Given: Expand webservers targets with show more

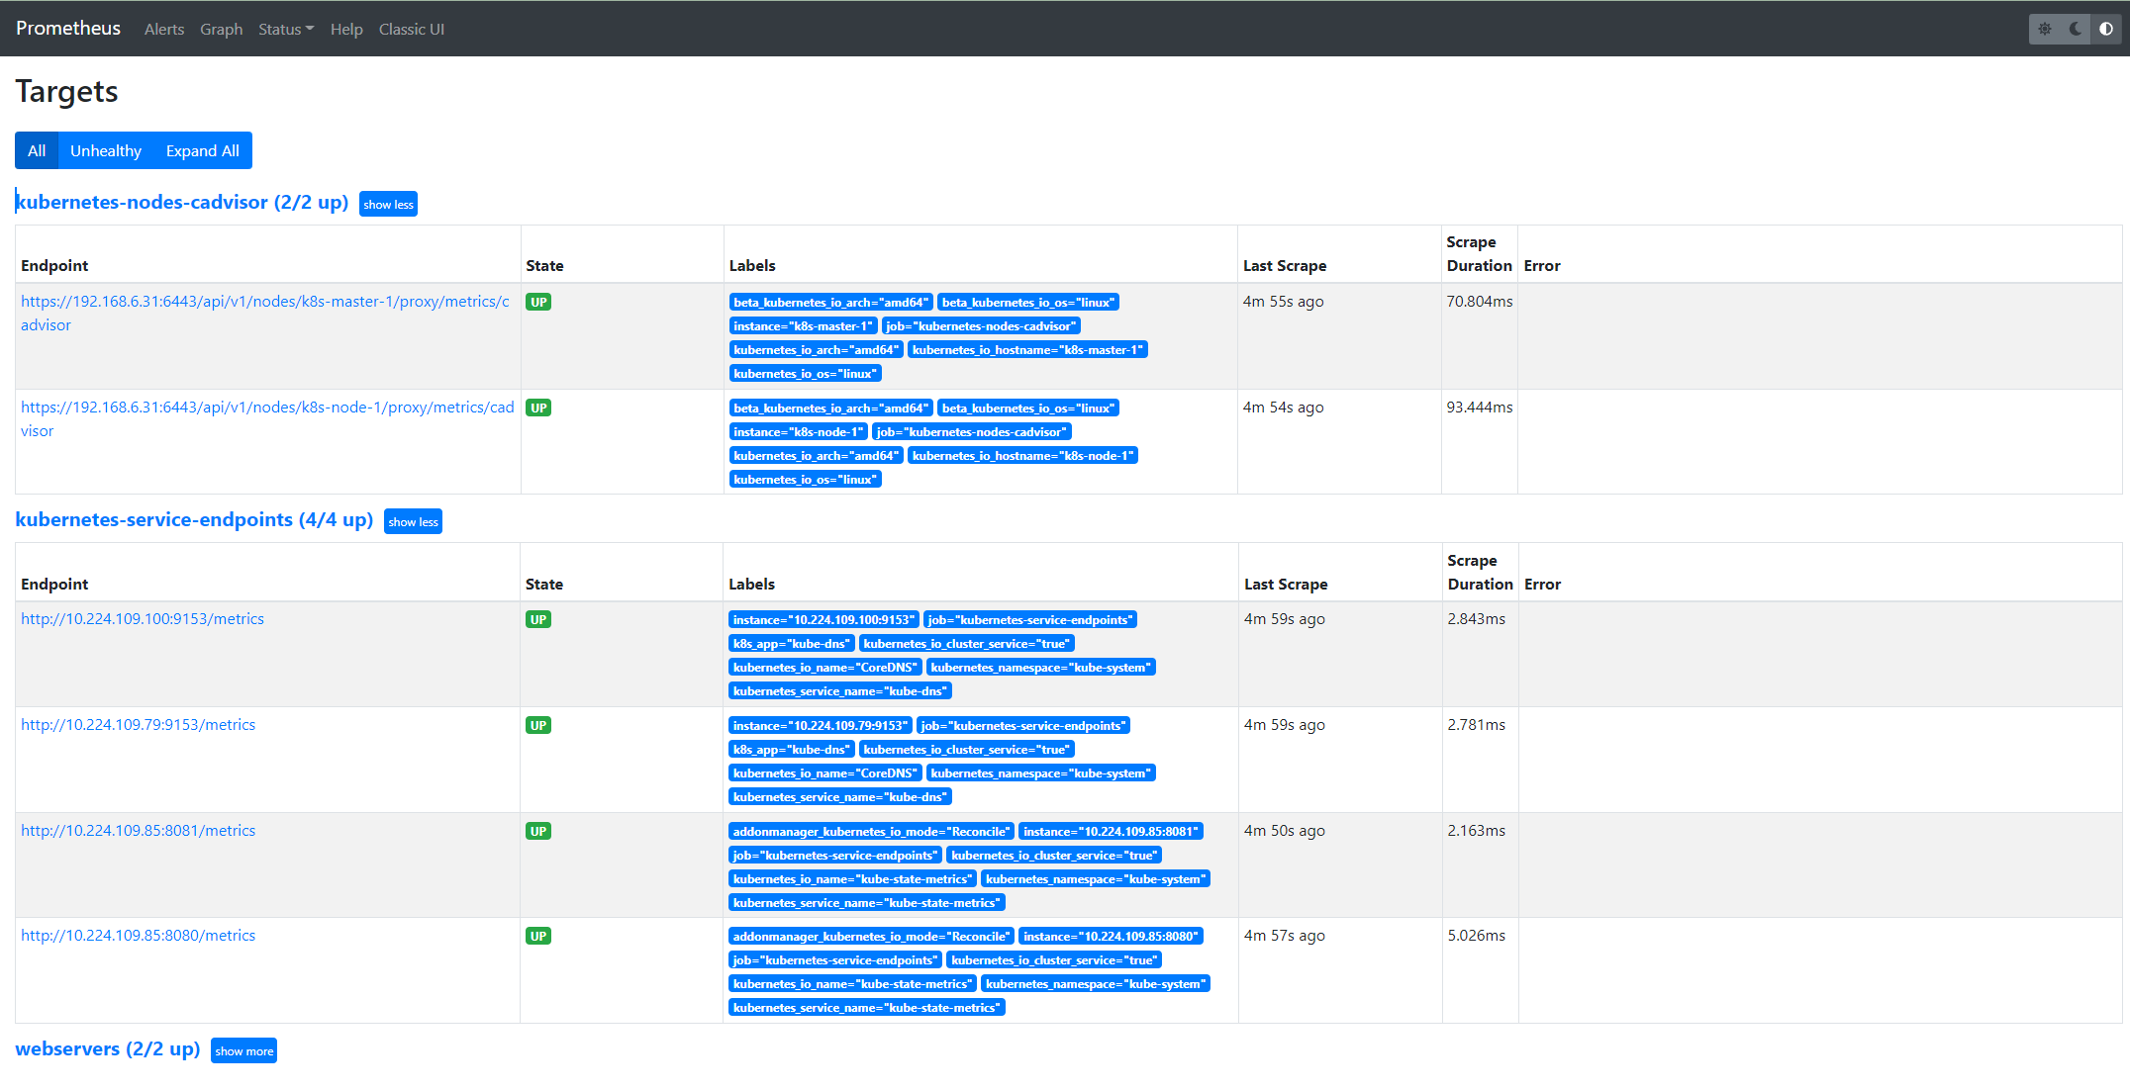Looking at the screenshot, I should click(243, 1050).
